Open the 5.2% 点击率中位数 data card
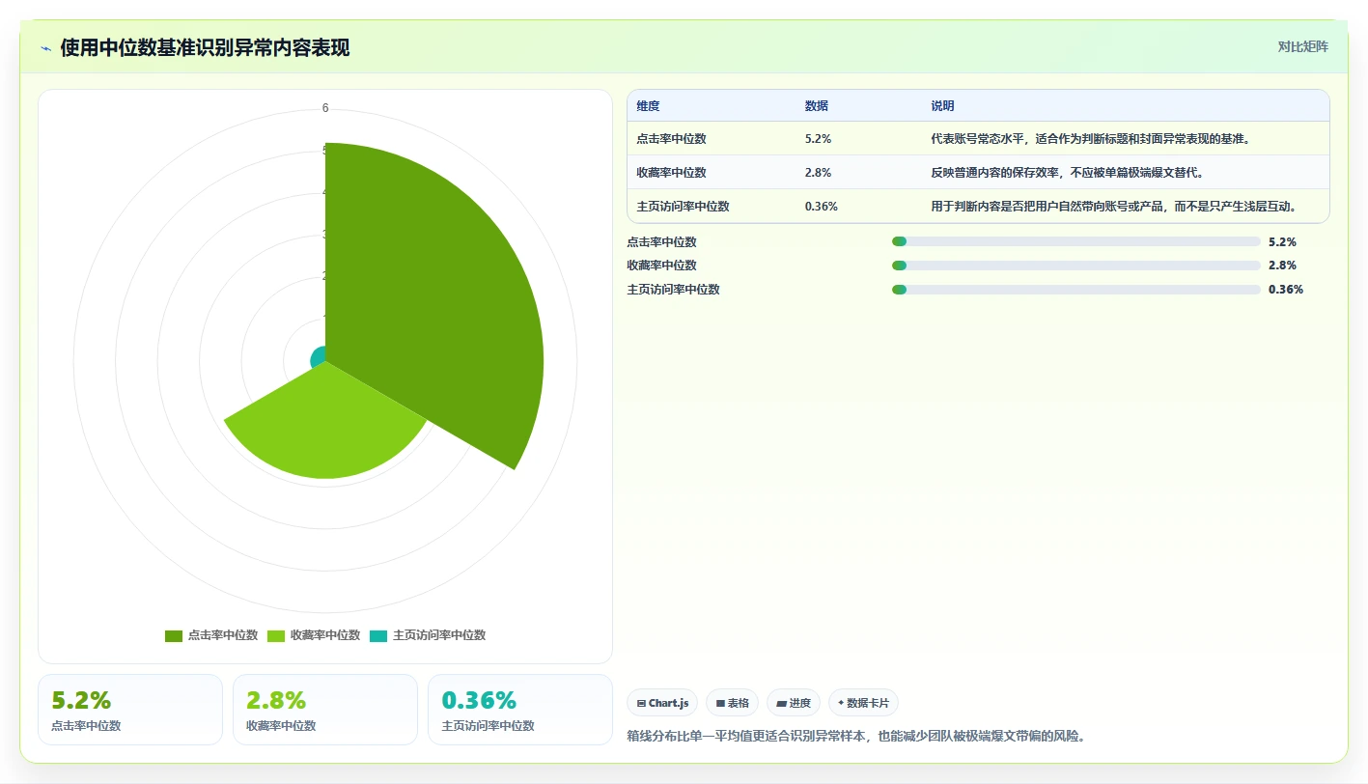1368x784 pixels. click(x=130, y=710)
